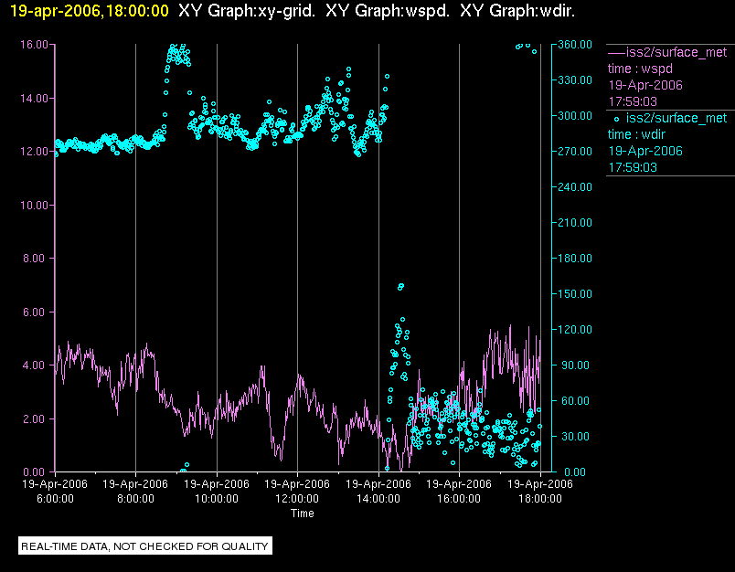
Task: Click the 'time : wspd' legend label
Action: click(x=640, y=69)
